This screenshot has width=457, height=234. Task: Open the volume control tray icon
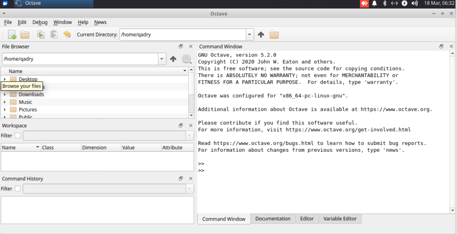point(415,4)
